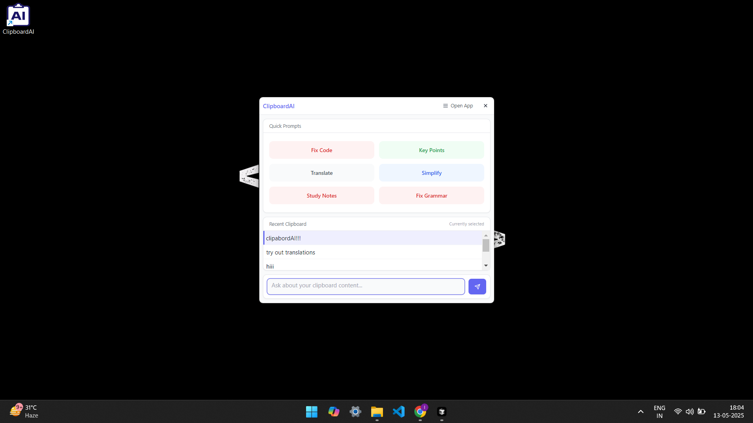Select the "hiii" clipboard entry
The height and width of the screenshot is (423, 753).
pyautogui.click(x=372, y=265)
